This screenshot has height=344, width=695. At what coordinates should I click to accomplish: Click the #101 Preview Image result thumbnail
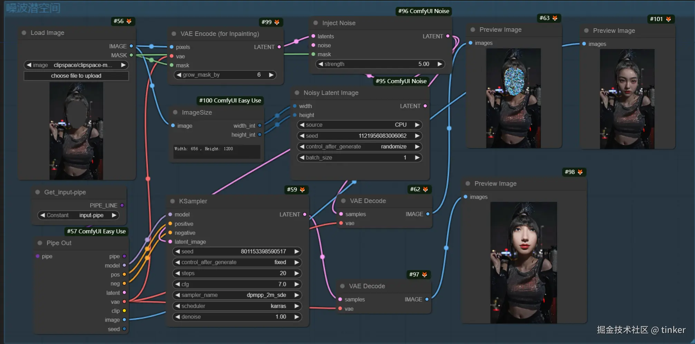click(x=627, y=99)
